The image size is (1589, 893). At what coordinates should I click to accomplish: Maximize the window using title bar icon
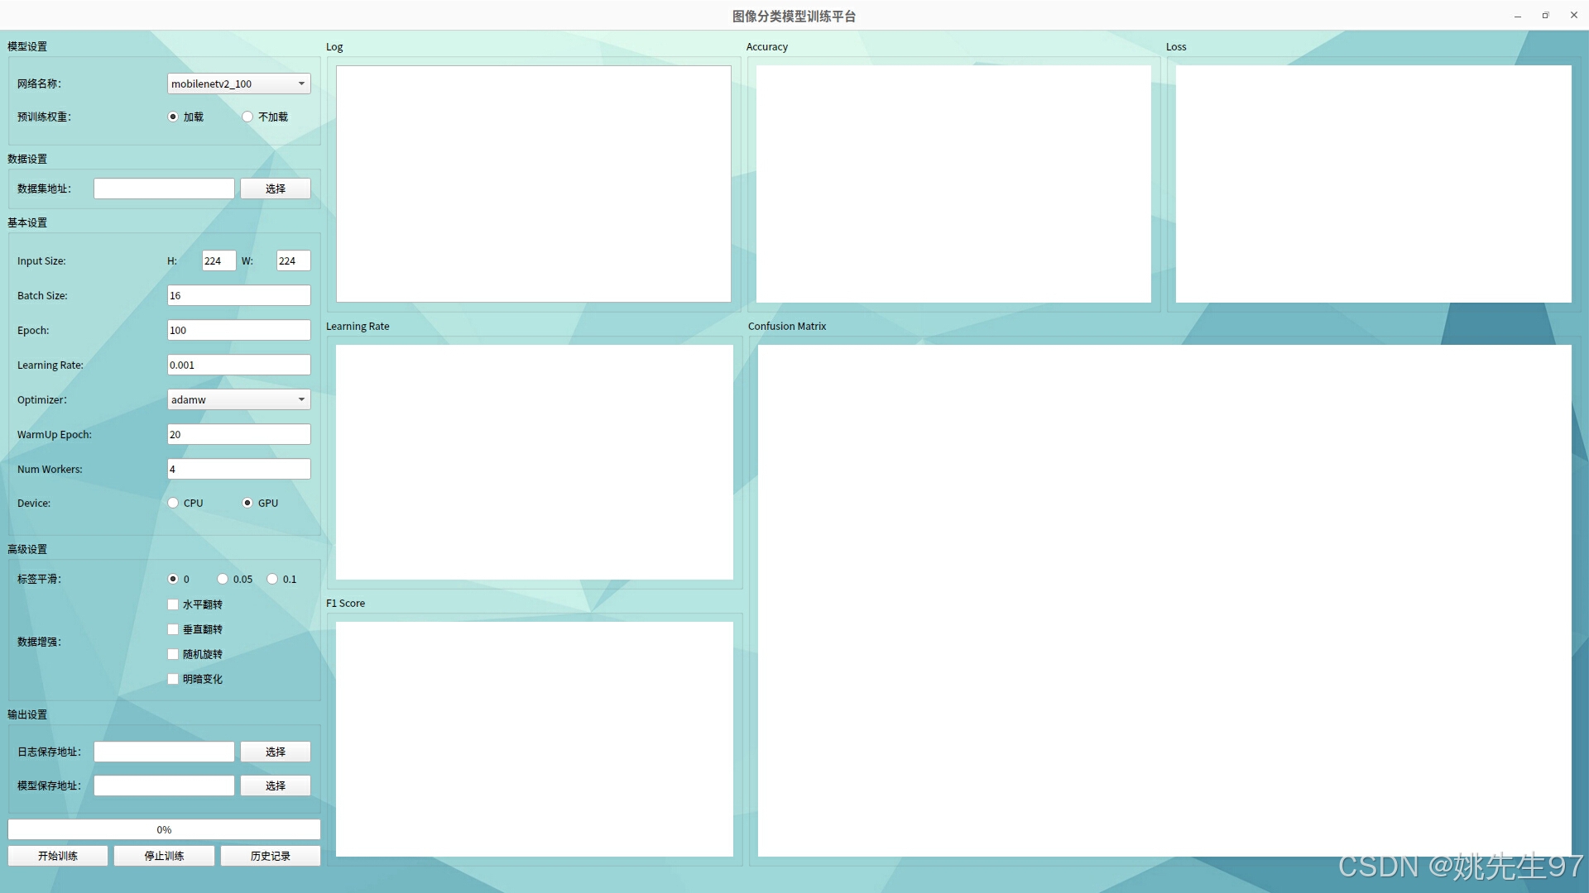1545,15
